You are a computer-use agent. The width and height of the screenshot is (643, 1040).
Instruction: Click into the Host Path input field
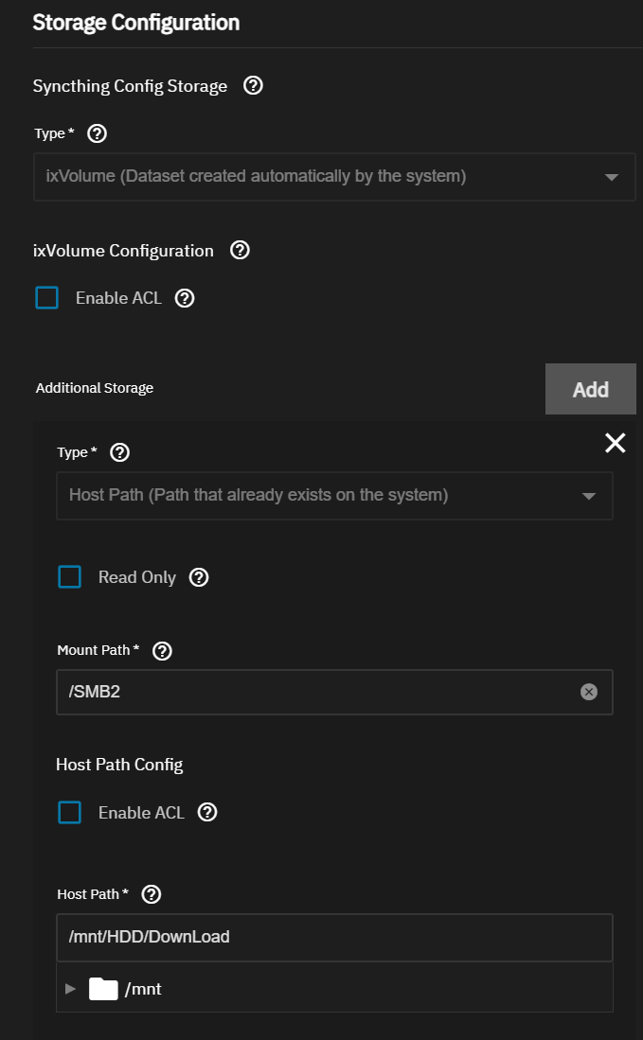pos(333,938)
